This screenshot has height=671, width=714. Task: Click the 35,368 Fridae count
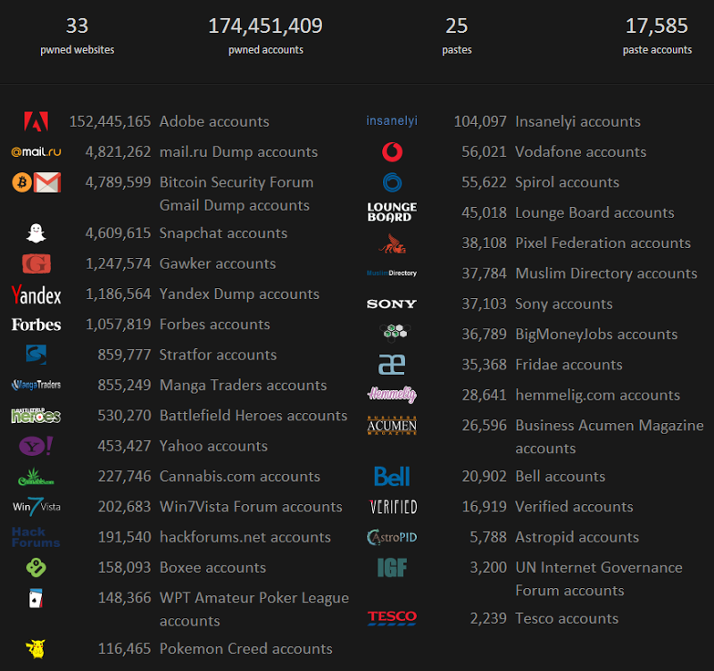point(484,365)
